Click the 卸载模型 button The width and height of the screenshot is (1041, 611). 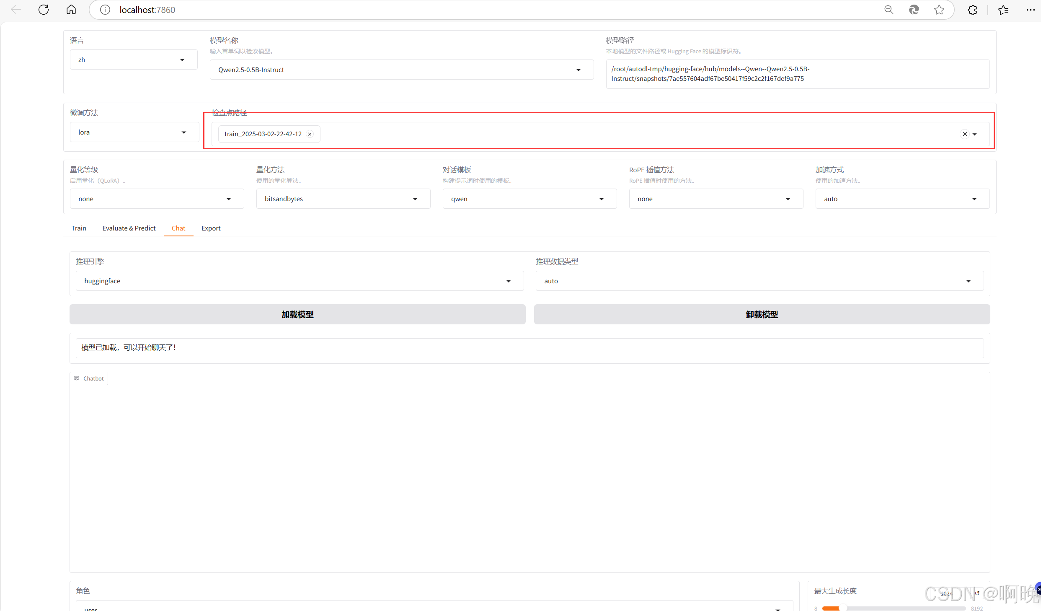[762, 314]
